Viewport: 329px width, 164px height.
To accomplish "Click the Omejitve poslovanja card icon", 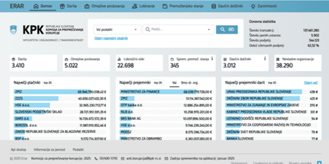I will pos(66,59).
